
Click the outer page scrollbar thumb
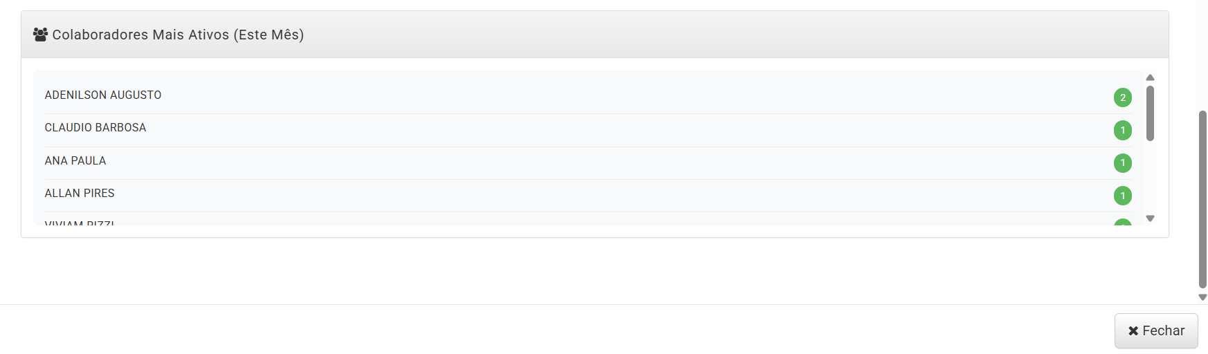pyautogui.click(x=1202, y=199)
